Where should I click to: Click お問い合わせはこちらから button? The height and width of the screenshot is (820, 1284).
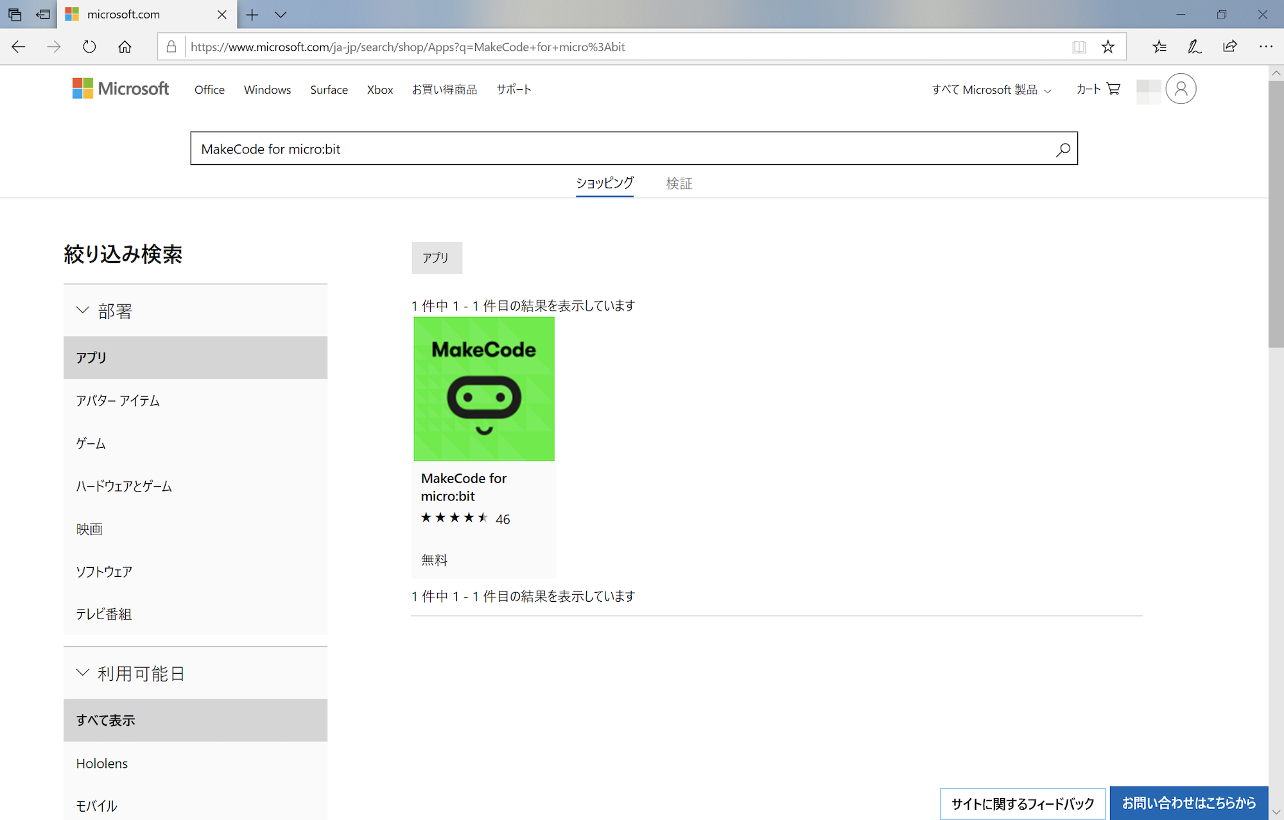click(1189, 803)
